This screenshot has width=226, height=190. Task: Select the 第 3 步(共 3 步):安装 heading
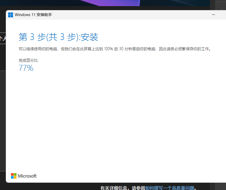click(58, 37)
